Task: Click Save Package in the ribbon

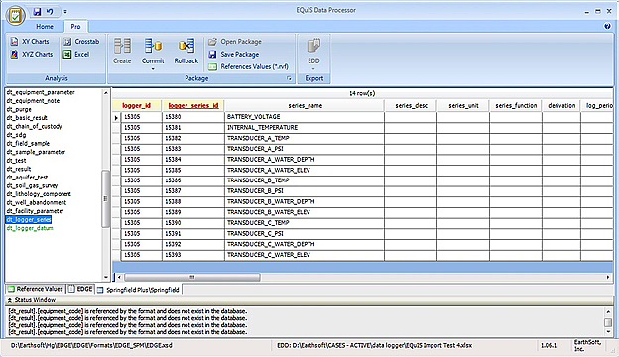Action: coord(234,54)
